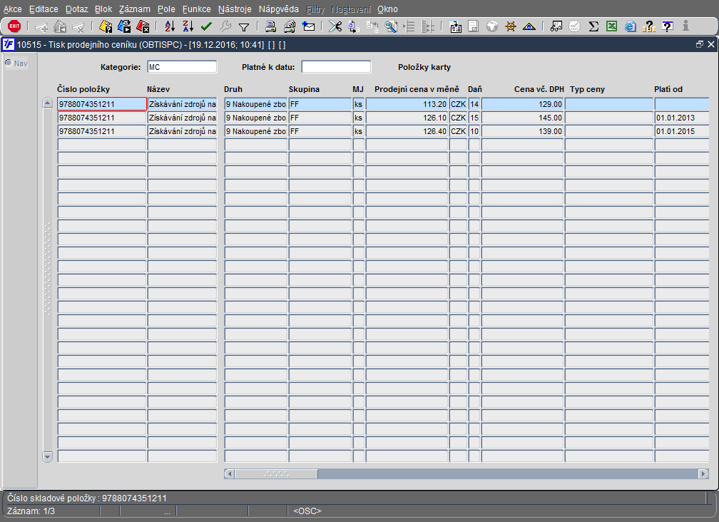719x522 pixels.
Task: Restore the inner form window
Action: tap(699, 44)
